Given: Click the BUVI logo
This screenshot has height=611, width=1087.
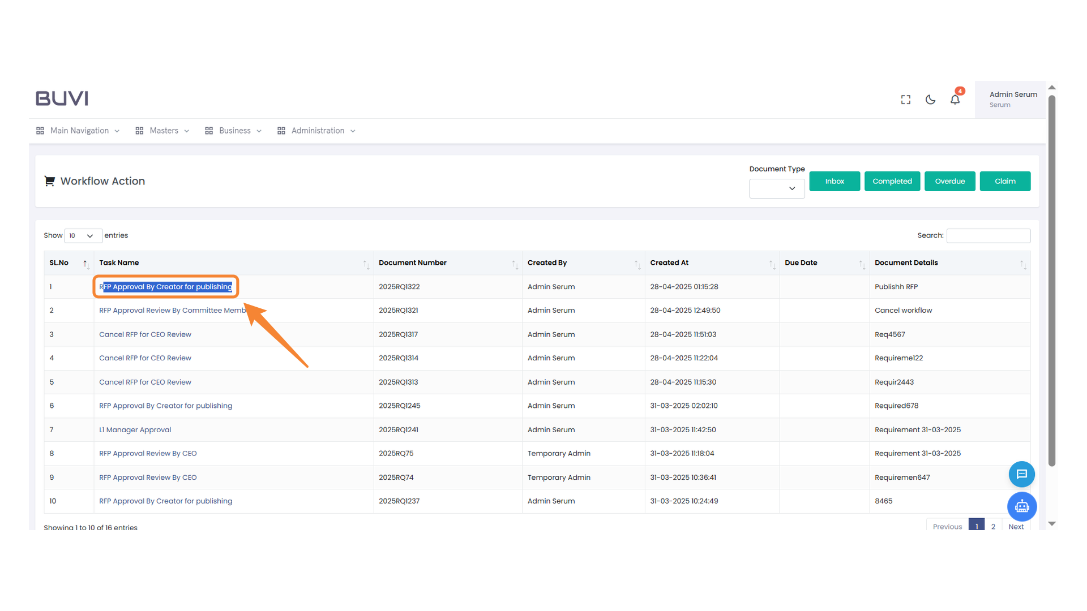Looking at the screenshot, I should pos(62,98).
